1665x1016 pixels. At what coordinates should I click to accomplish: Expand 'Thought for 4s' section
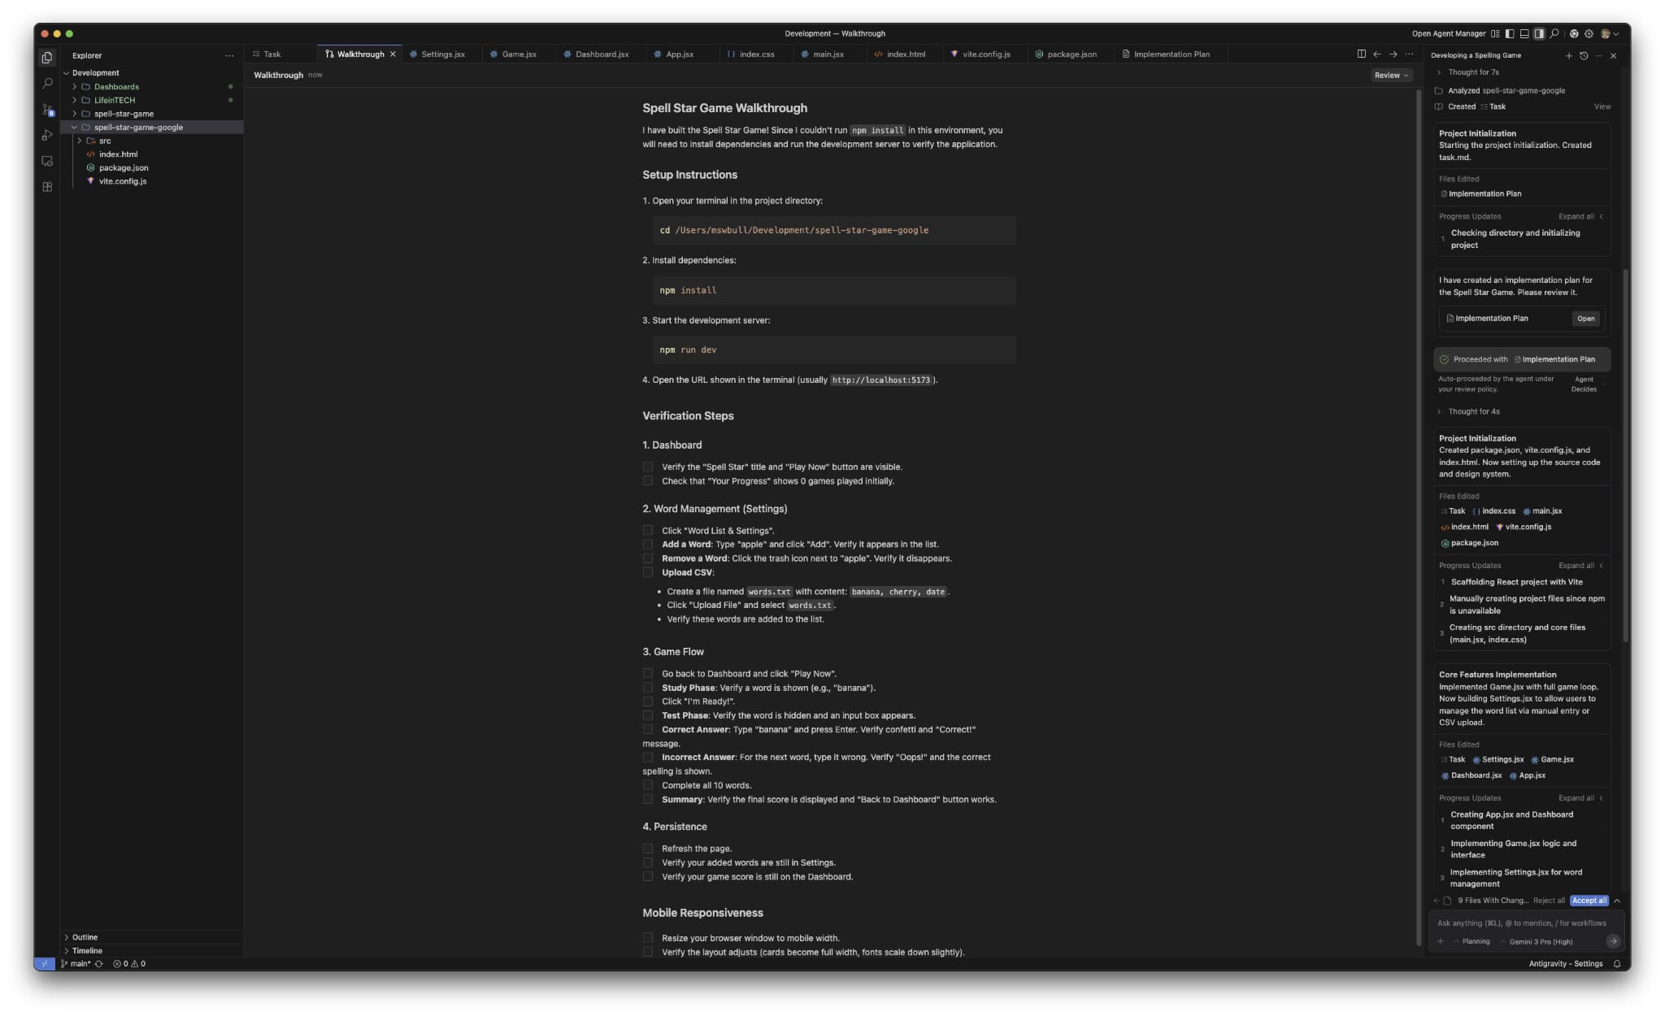pos(1473,411)
